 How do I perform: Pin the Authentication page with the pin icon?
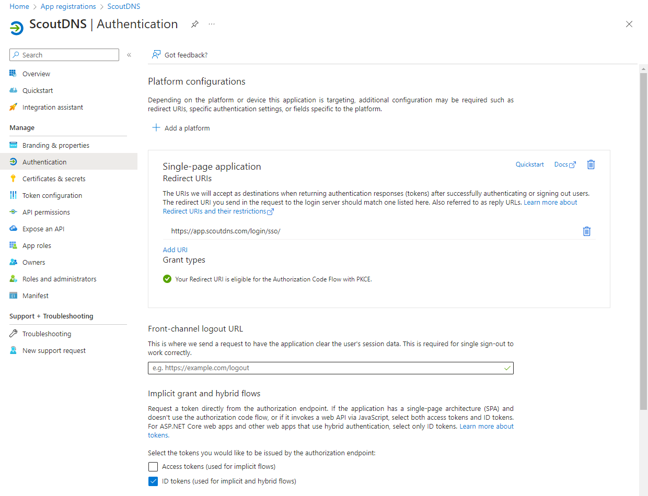[194, 24]
